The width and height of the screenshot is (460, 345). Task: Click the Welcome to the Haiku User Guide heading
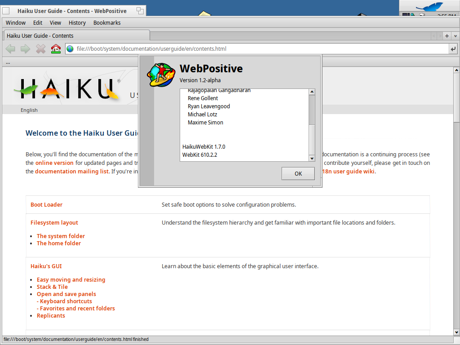point(82,133)
